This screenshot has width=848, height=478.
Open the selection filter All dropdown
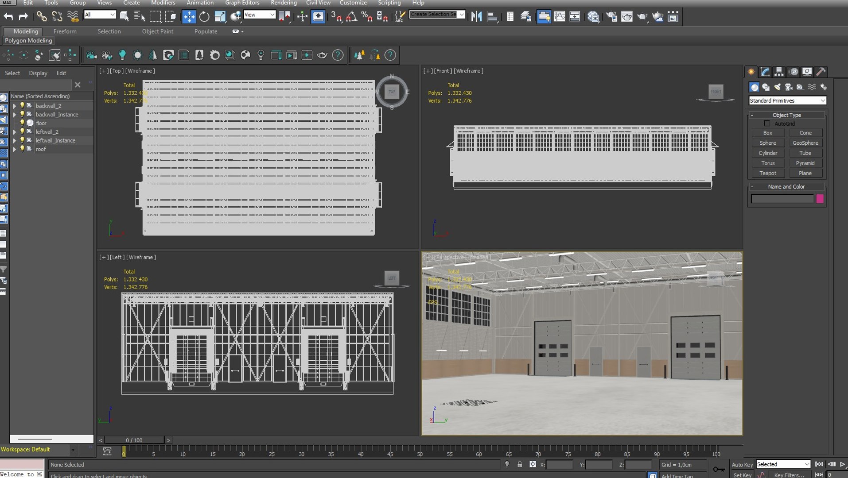click(100, 15)
